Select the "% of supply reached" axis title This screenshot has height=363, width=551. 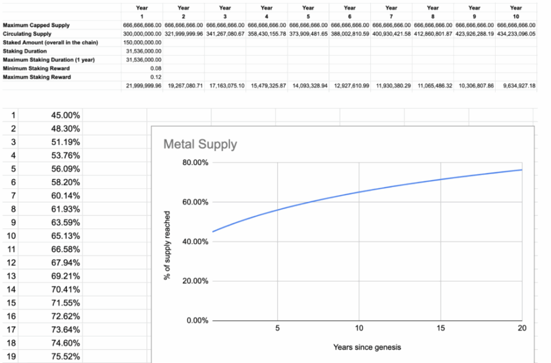pyautogui.click(x=167, y=245)
